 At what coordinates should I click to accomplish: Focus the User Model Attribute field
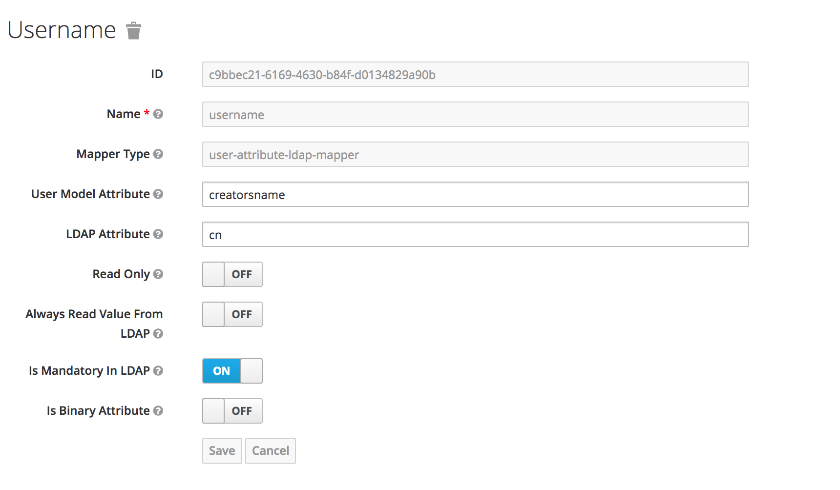coord(476,194)
